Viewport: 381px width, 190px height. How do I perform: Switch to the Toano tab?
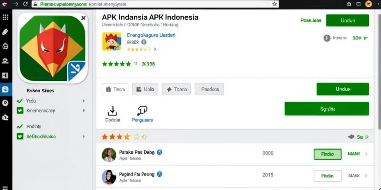[x=176, y=89]
